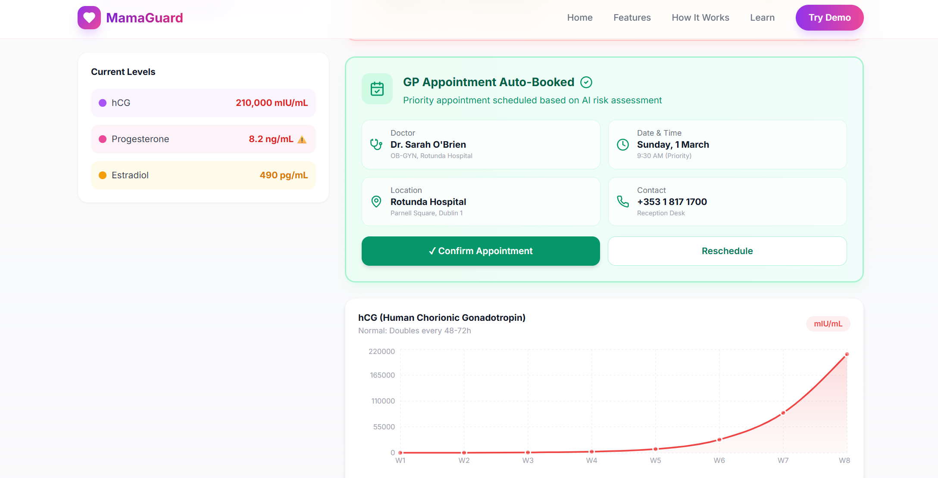Click the clock icon in Date & Time card
This screenshot has height=478, width=938.
(x=623, y=145)
